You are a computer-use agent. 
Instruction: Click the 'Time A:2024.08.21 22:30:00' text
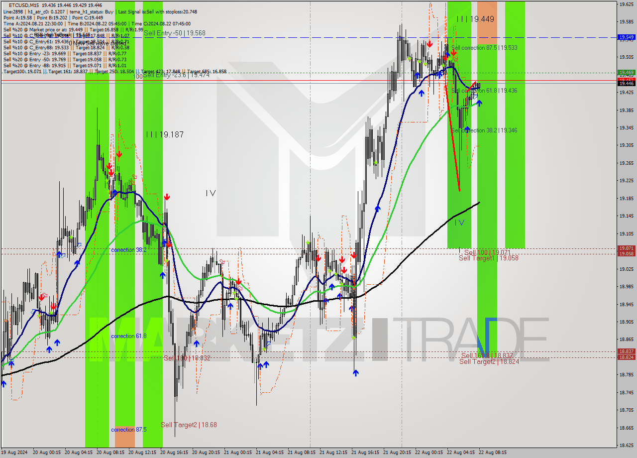33,23
